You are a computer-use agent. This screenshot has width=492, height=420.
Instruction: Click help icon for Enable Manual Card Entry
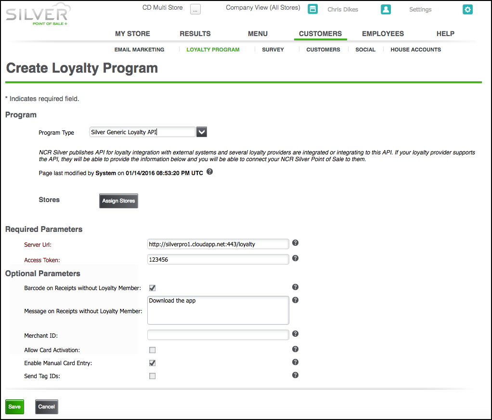(295, 362)
